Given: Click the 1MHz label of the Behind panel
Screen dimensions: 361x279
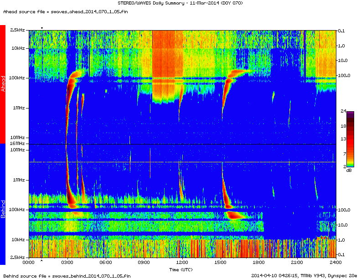Looking at the screenshot, I should point(19,180).
